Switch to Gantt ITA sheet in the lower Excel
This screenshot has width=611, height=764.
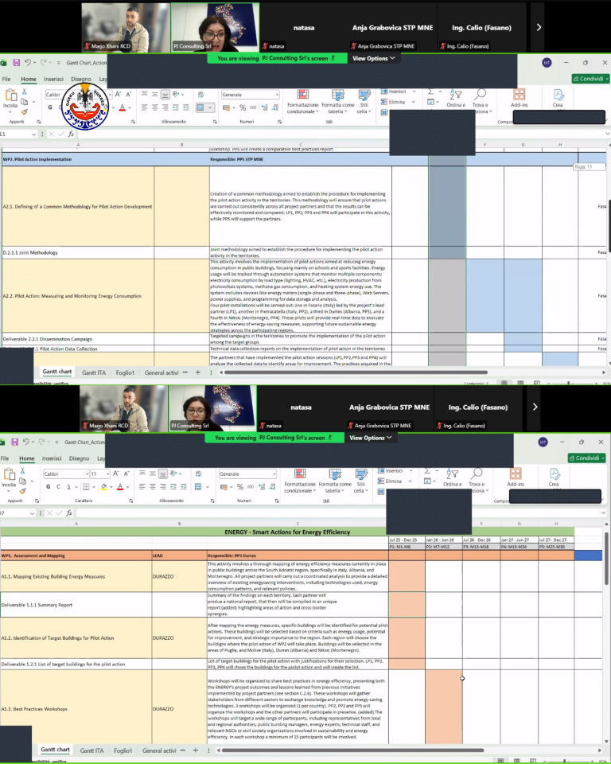(91, 750)
